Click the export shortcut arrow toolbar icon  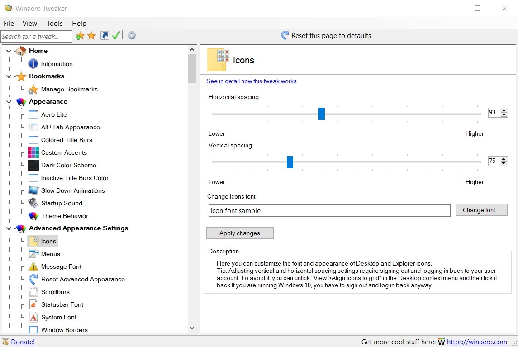[x=105, y=35]
